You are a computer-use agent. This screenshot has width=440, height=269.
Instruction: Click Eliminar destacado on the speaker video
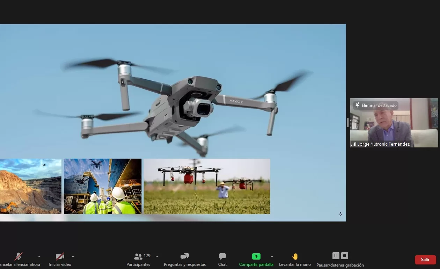point(376,105)
